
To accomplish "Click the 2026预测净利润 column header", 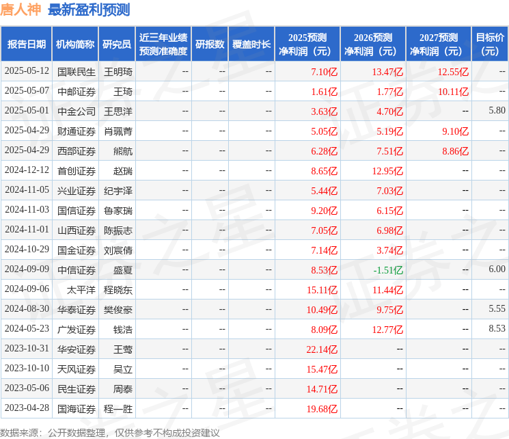I will [x=373, y=44].
